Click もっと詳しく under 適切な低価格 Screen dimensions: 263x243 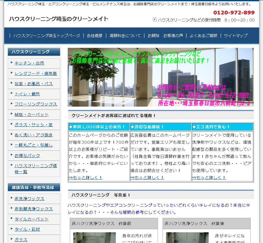pyautogui.click(x=147, y=177)
